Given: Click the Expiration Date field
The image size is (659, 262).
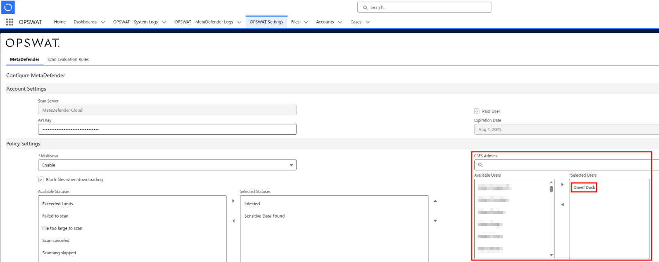Looking at the screenshot, I should click(x=566, y=129).
